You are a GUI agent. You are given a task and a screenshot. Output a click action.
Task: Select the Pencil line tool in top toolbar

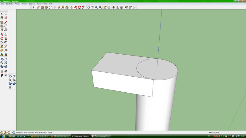pos(38,7)
